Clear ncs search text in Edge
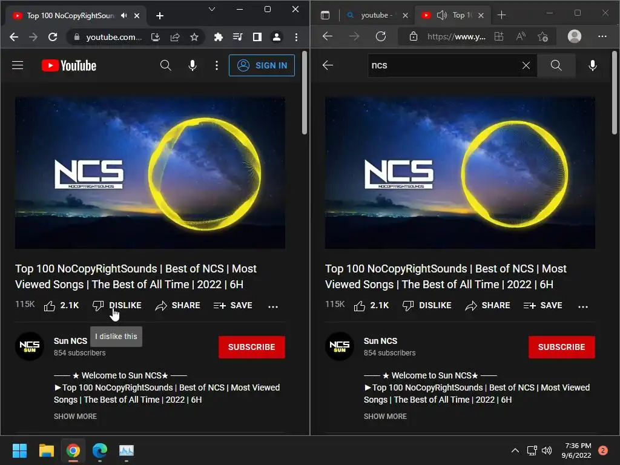The height and width of the screenshot is (465, 620). (x=526, y=65)
